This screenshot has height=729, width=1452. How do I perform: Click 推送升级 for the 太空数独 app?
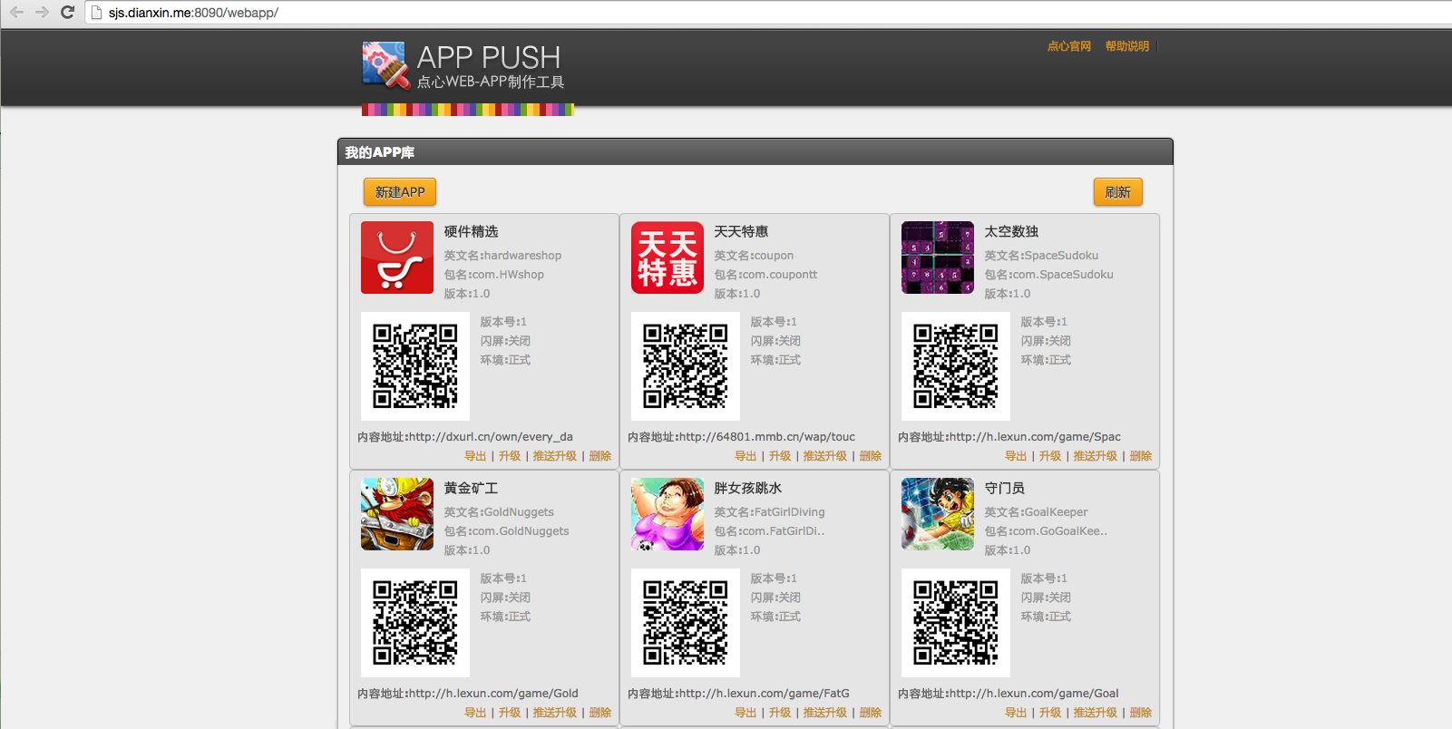point(1096,456)
